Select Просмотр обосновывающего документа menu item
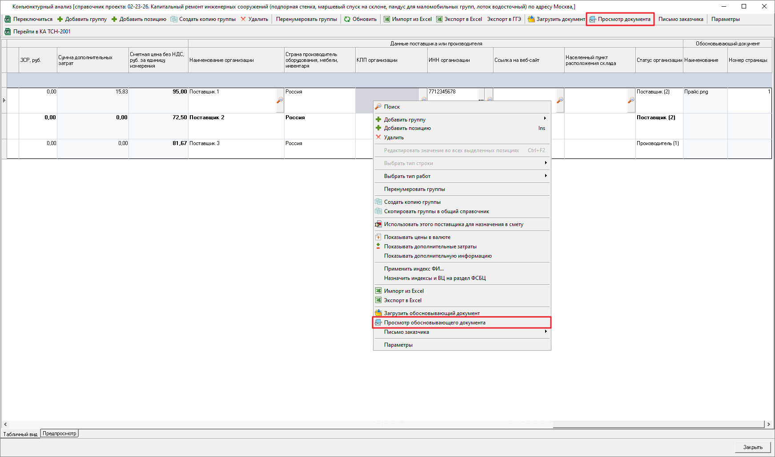The image size is (775, 457). click(x=434, y=323)
